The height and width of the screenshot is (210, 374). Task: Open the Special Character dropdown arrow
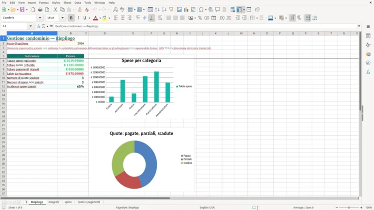click(x=206, y=10)
